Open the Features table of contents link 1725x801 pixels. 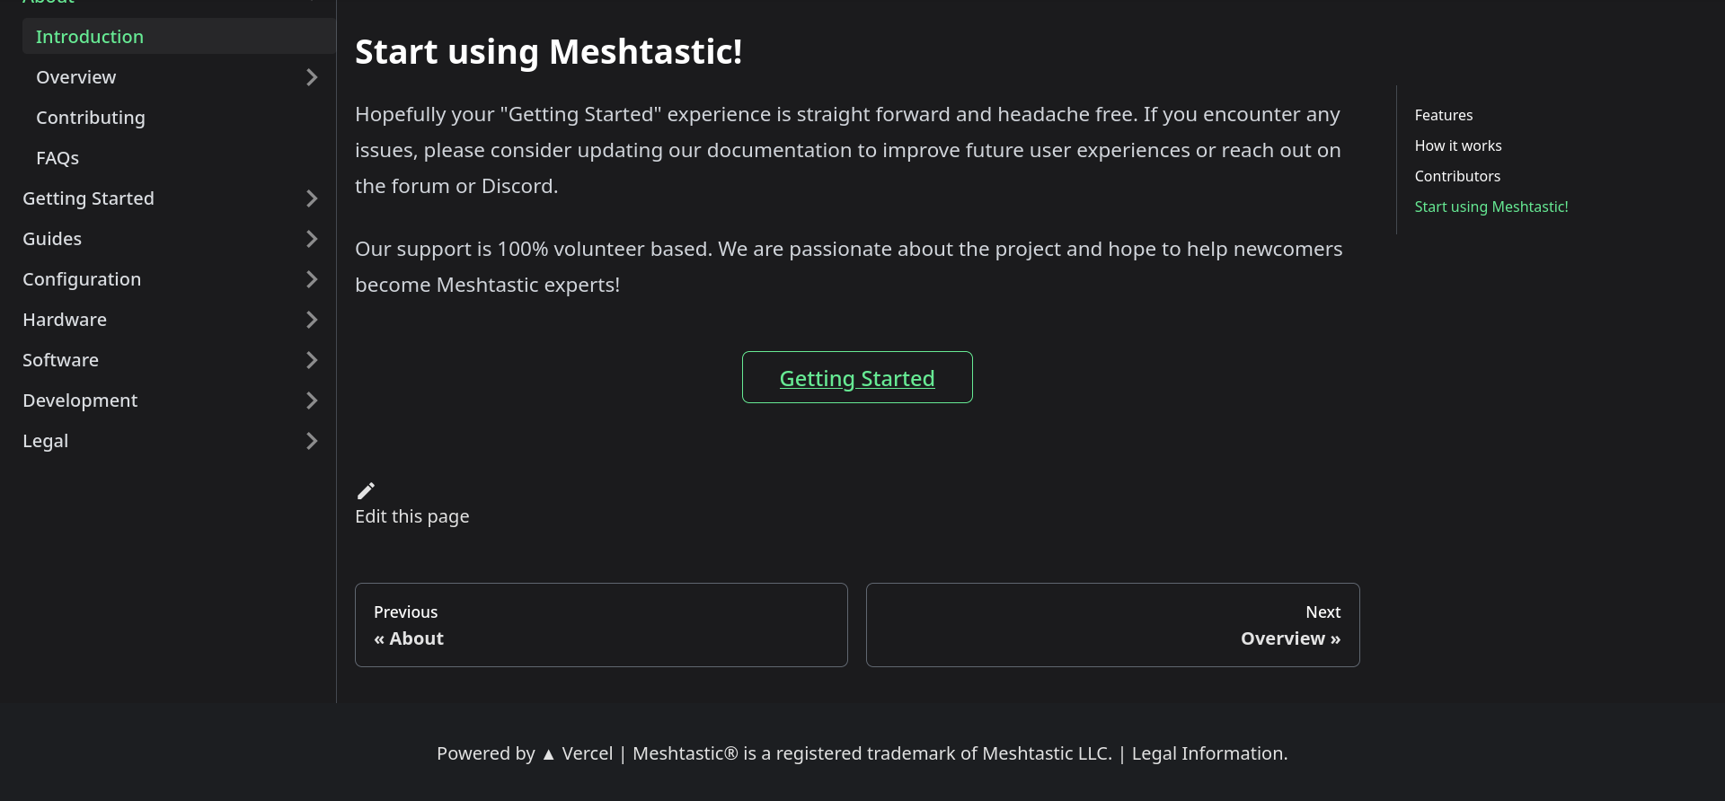tap(1443, 115)
